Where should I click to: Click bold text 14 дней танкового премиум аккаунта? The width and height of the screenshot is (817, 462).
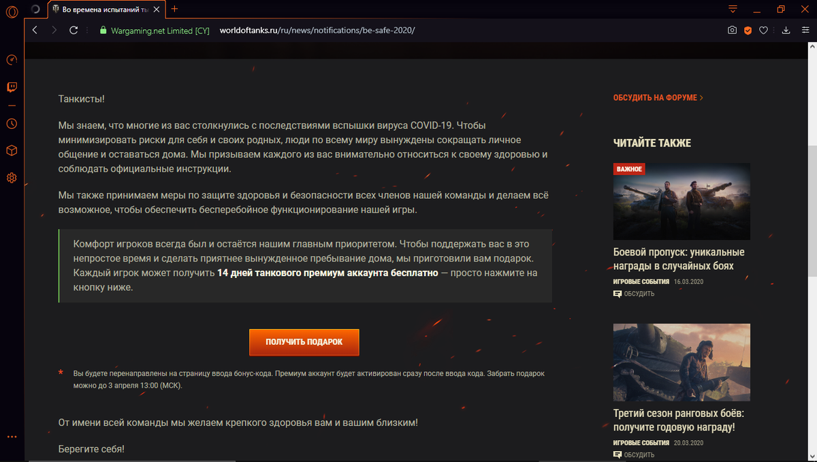point(327,273)
